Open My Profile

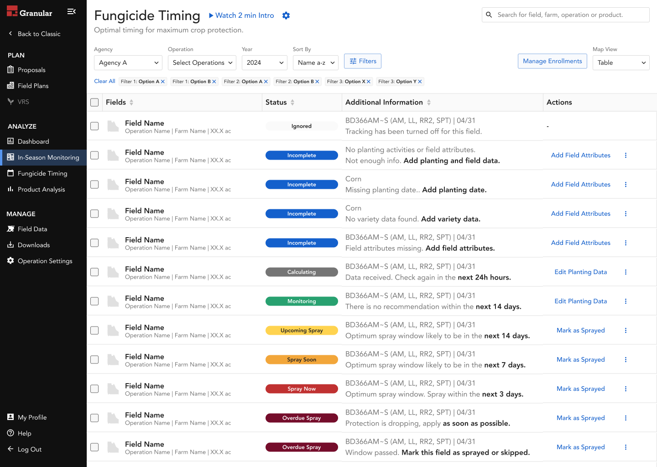pos(43,417)
